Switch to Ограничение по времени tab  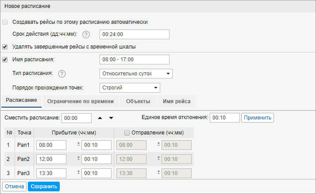point(81,101)
